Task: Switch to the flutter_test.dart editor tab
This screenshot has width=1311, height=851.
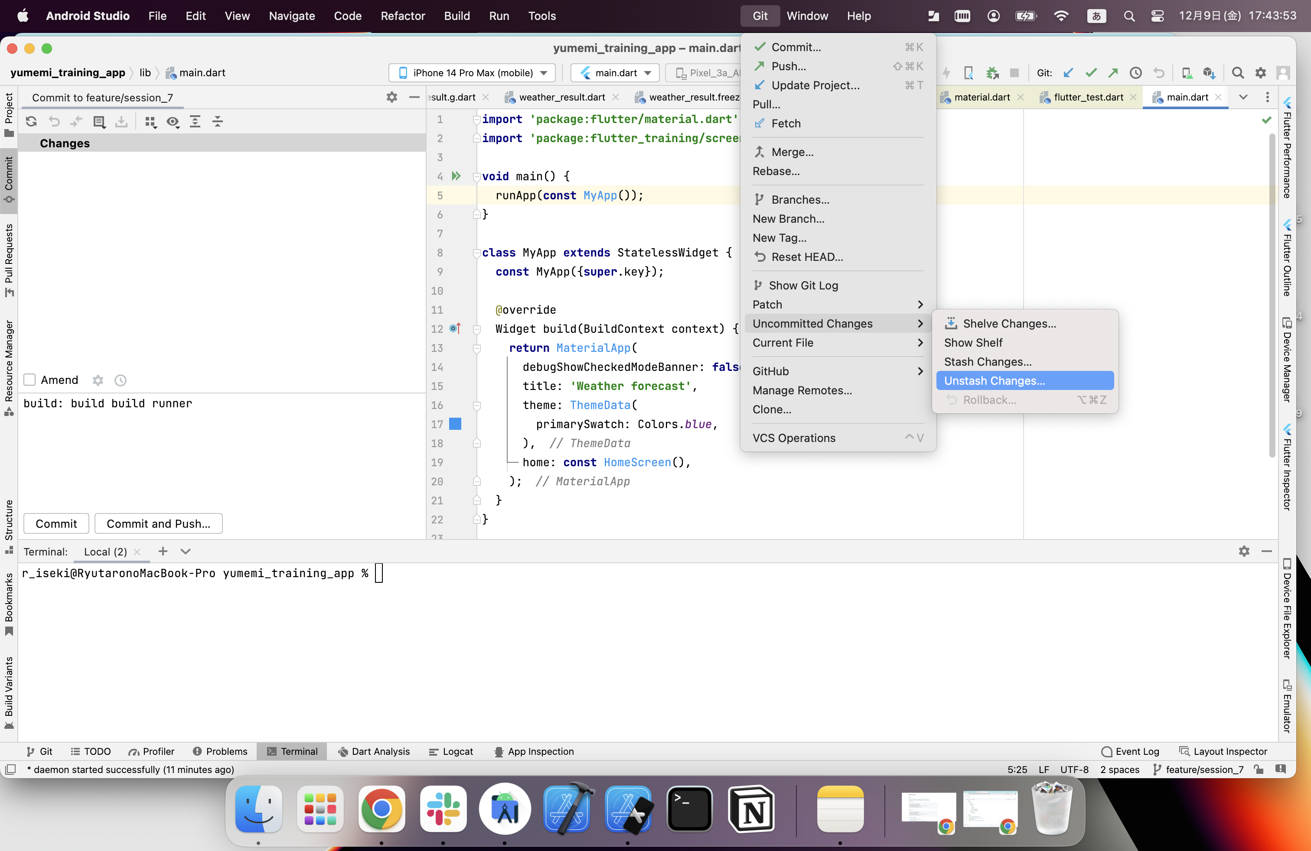Action: 1088,97
